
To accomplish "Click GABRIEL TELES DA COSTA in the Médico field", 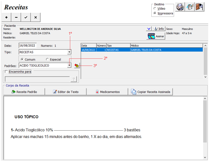I will tap(35, 33).
